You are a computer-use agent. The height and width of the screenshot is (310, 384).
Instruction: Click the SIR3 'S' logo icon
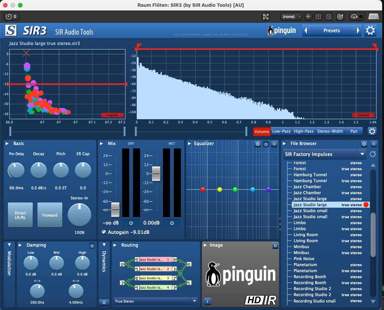(11, 31)
